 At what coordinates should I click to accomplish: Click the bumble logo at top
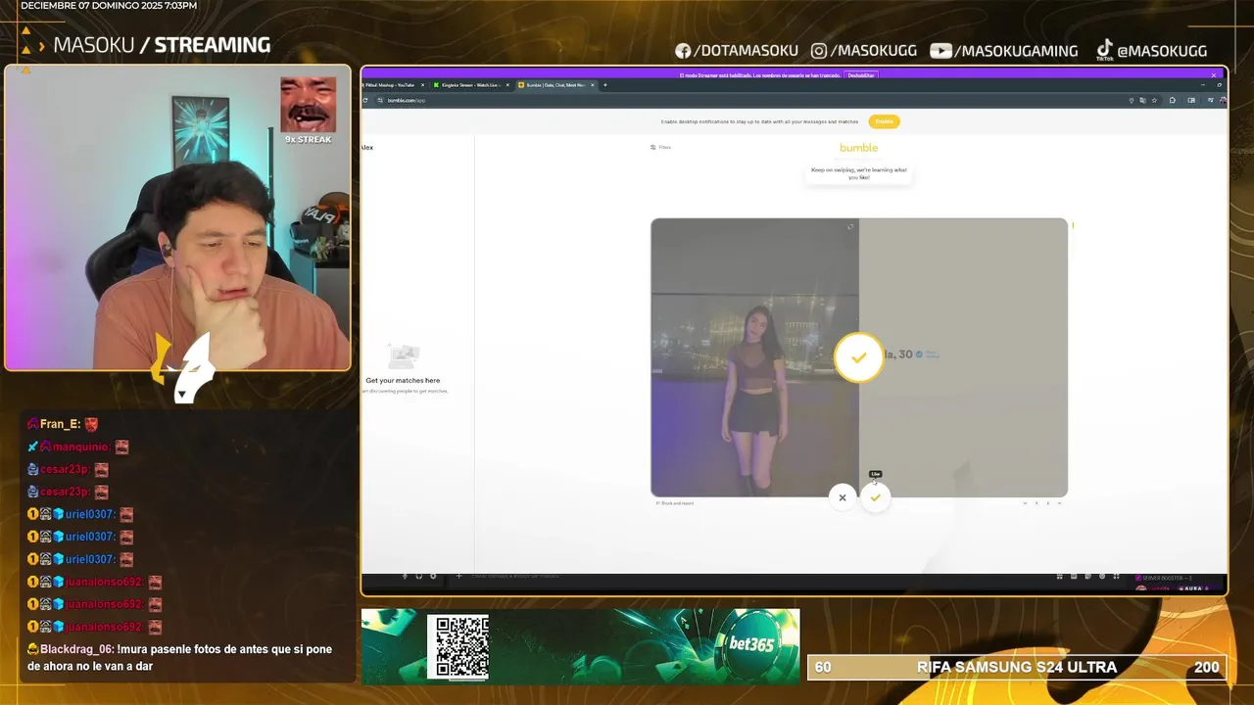[x=858, y=148]
